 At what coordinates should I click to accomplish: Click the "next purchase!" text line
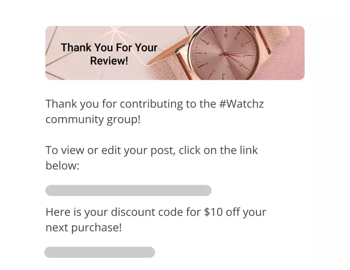point(84,227)
